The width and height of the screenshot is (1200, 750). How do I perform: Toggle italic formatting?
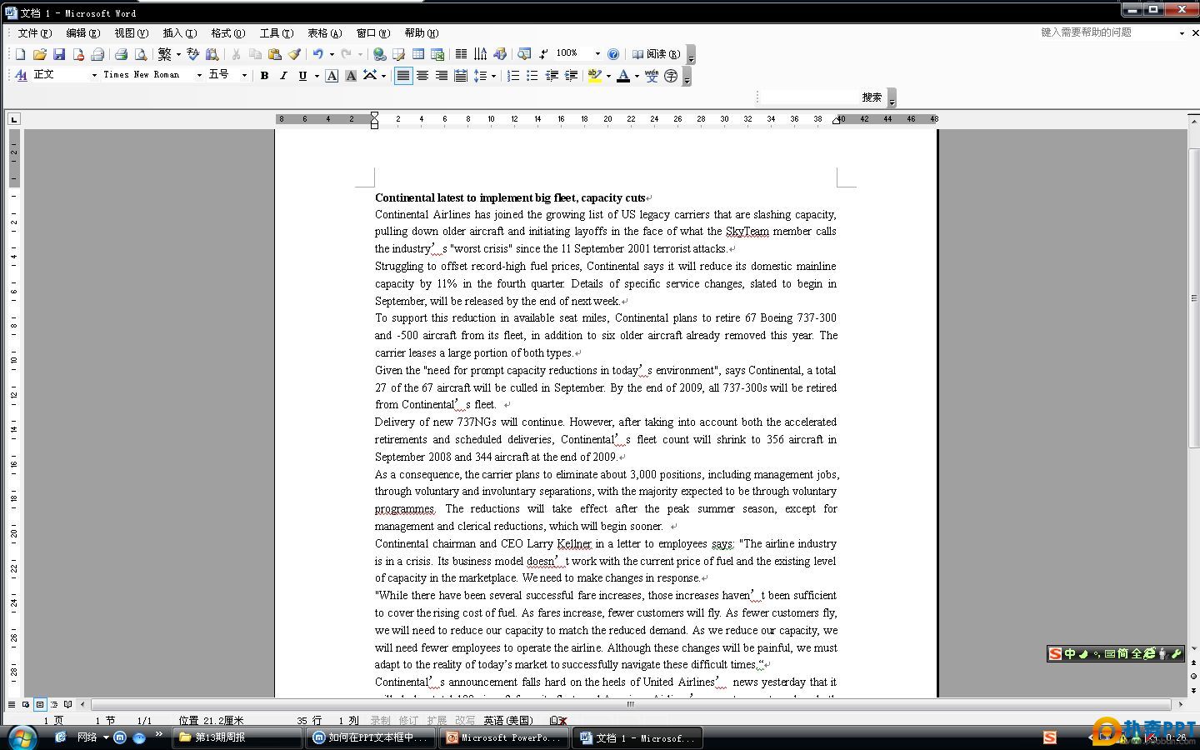pos(283,76)
